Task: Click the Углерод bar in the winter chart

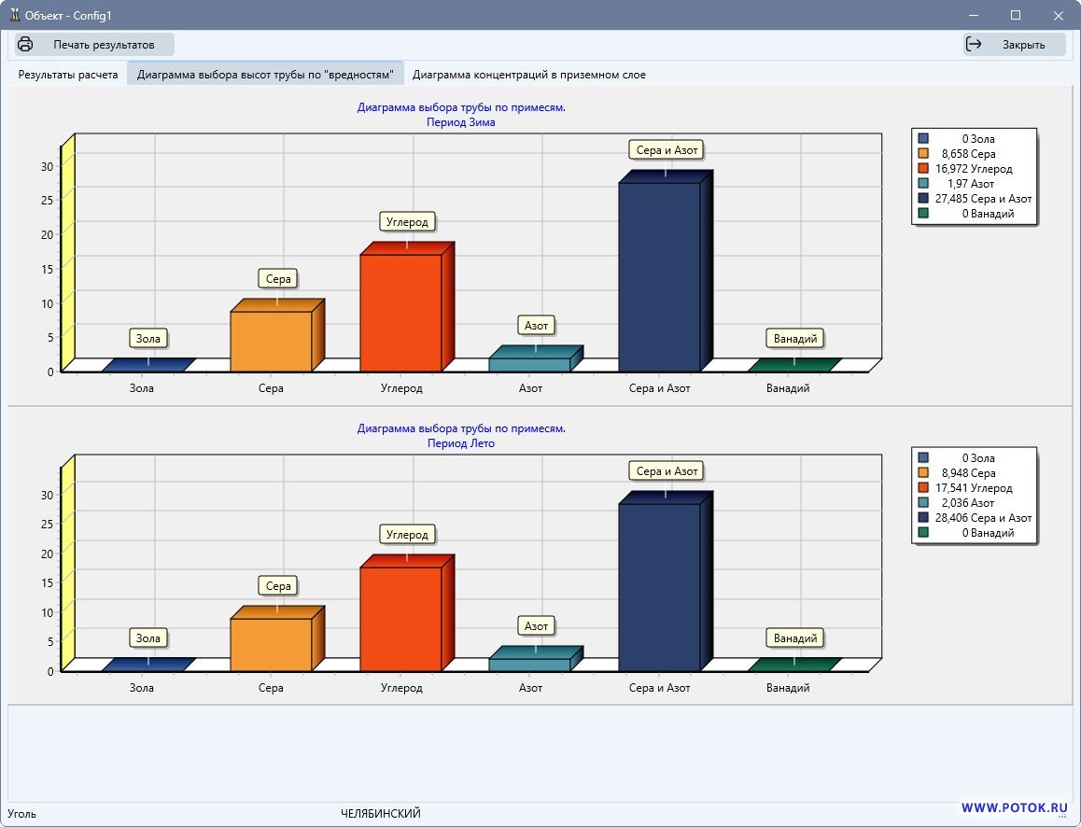Action: coord(400,312)
